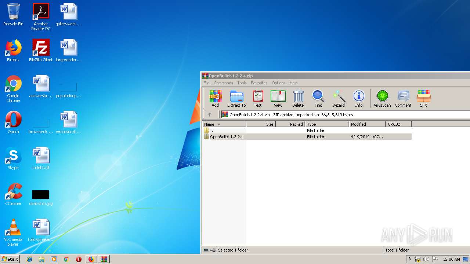Click the Find magnifier icon

click(318, 99)
